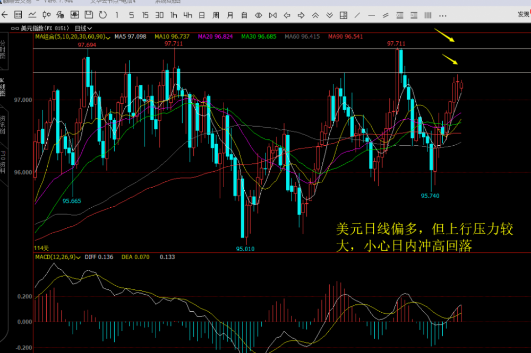Shift chart right with the hollow right arrow
This screenshot has height=353, width=531.
pos(301,15)
